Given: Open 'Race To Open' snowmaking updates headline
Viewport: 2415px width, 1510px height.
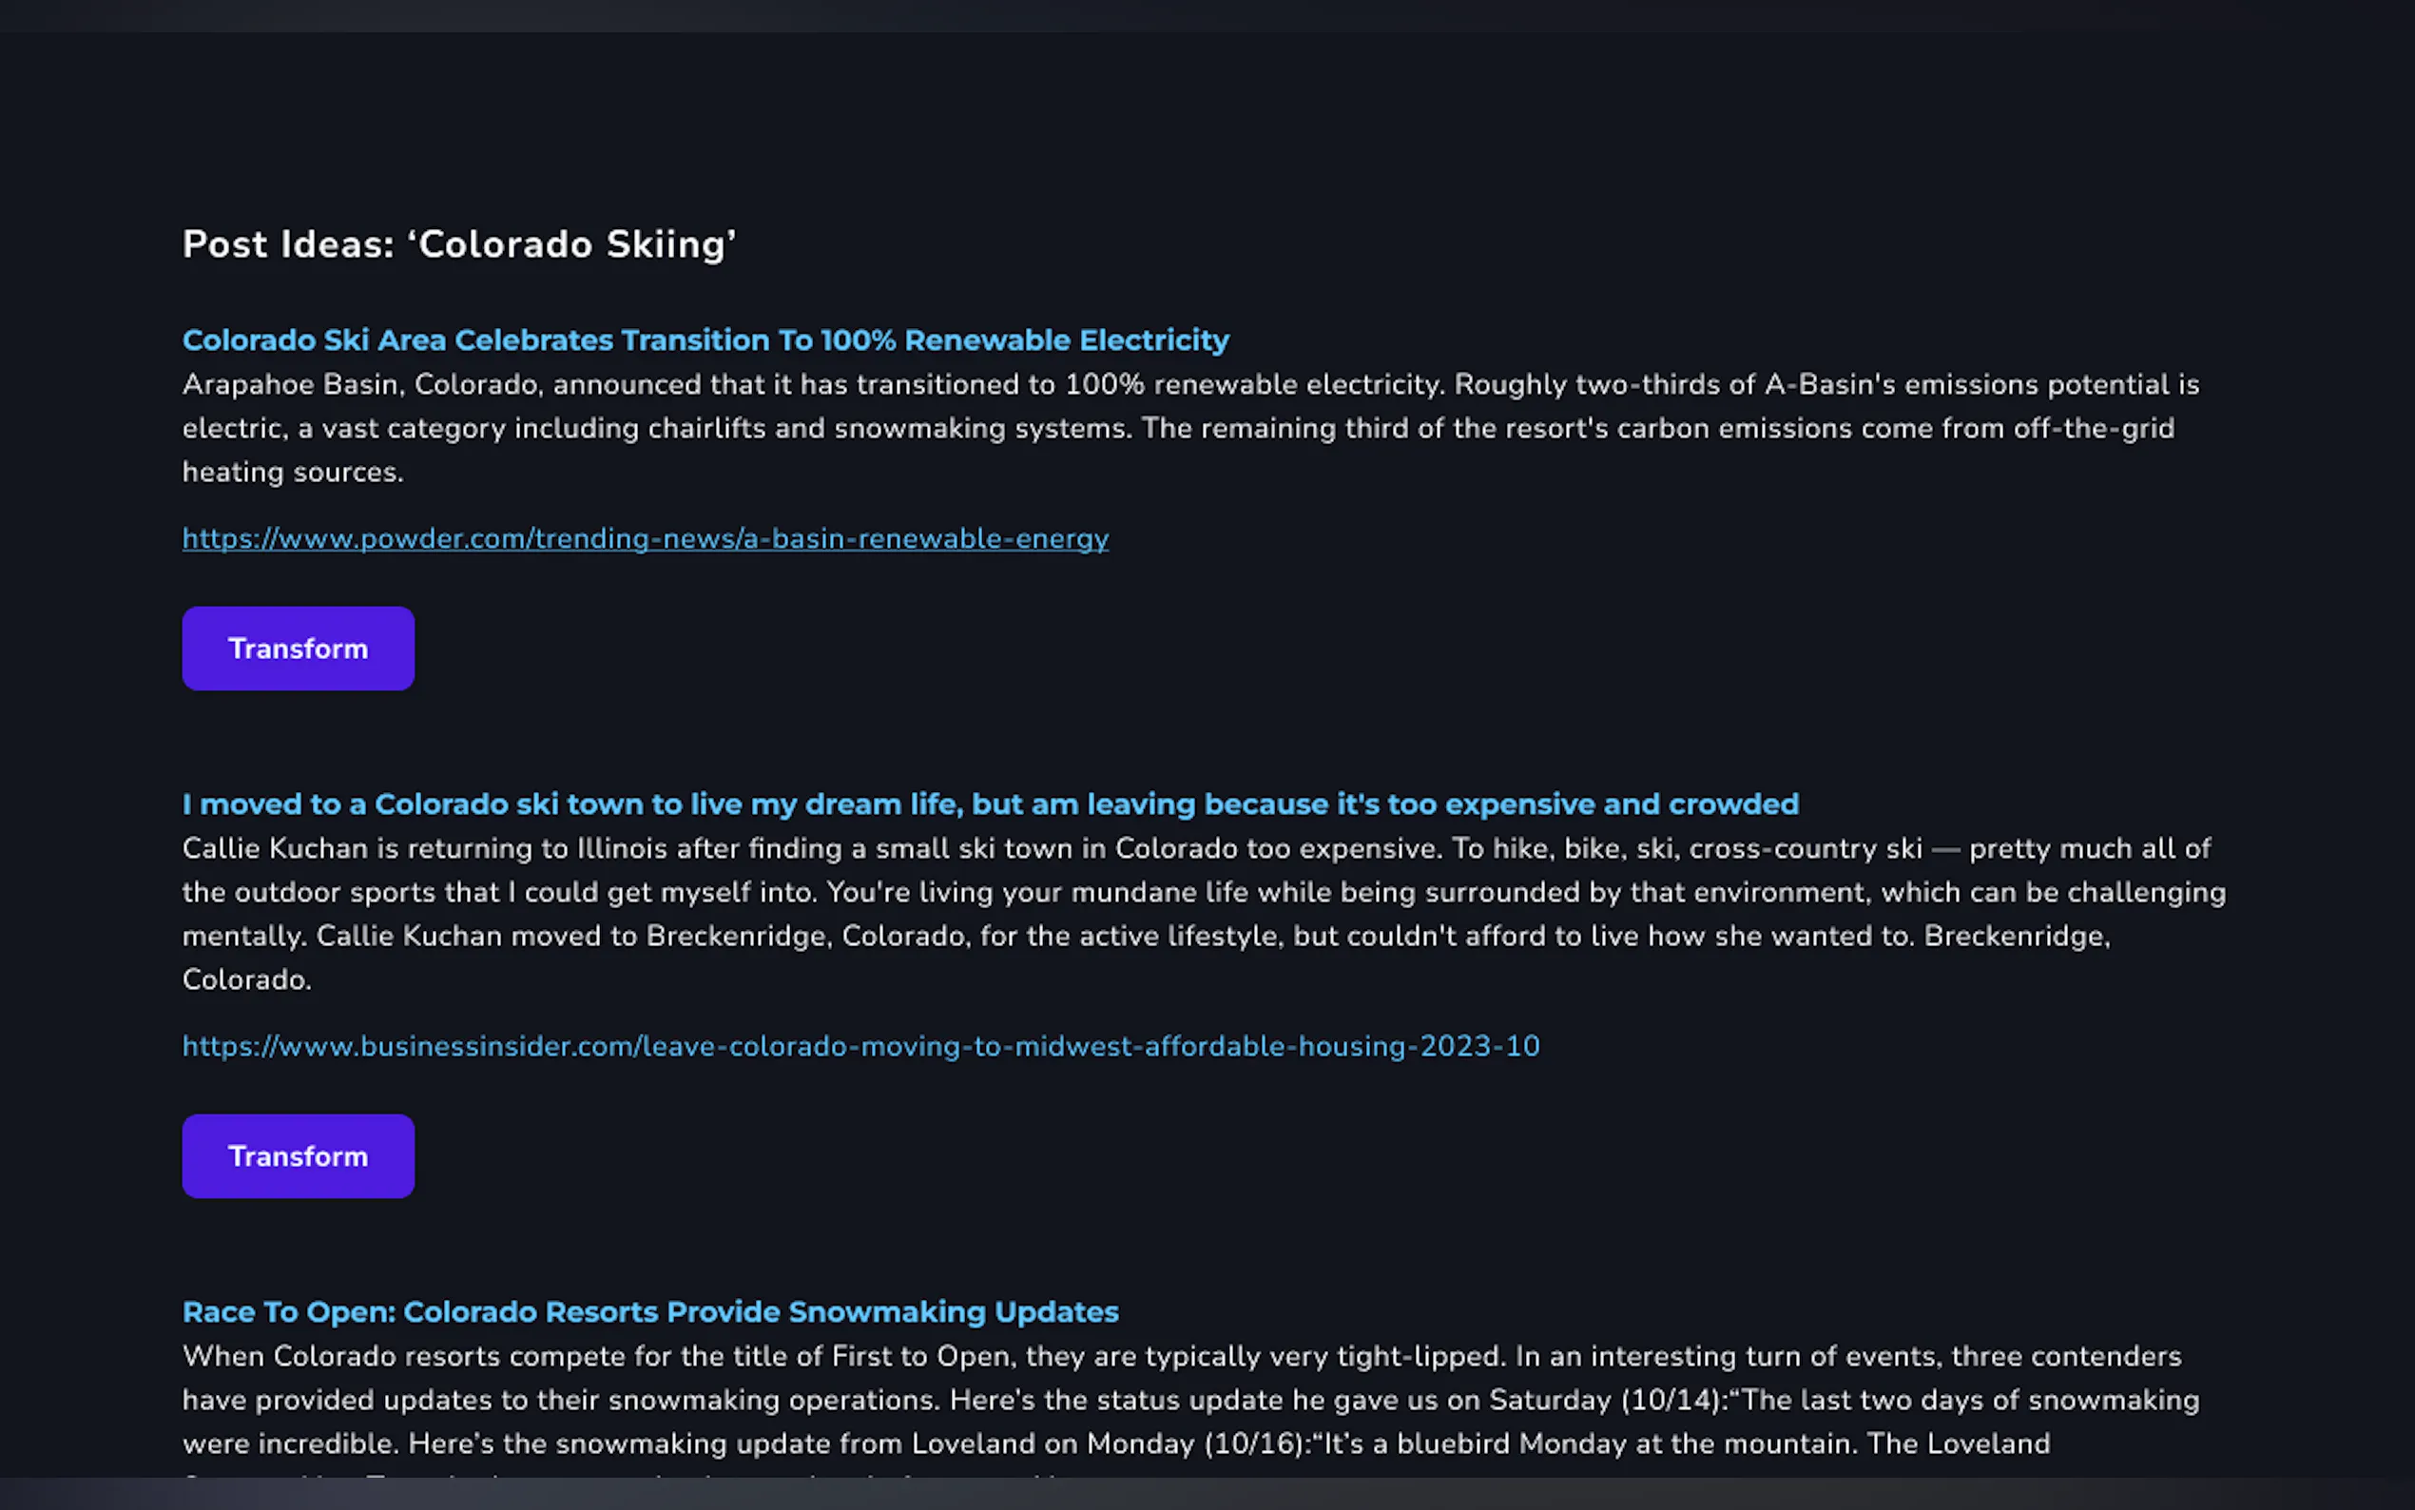Looking at the screenshot, I should (x=650, y=1312).
